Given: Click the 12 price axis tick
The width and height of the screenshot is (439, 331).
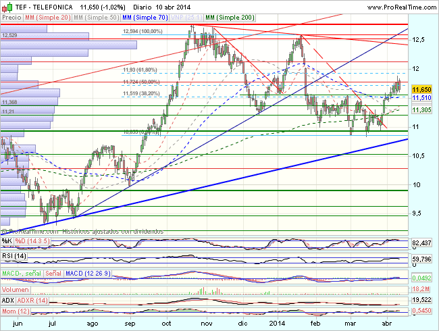Looking at the screenshot, I should [416, 69].
